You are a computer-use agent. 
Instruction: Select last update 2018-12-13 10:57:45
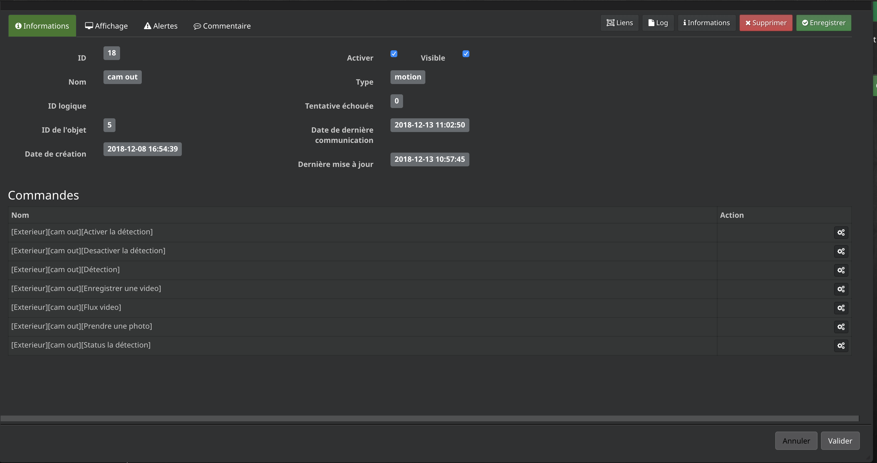pos(430,159)
